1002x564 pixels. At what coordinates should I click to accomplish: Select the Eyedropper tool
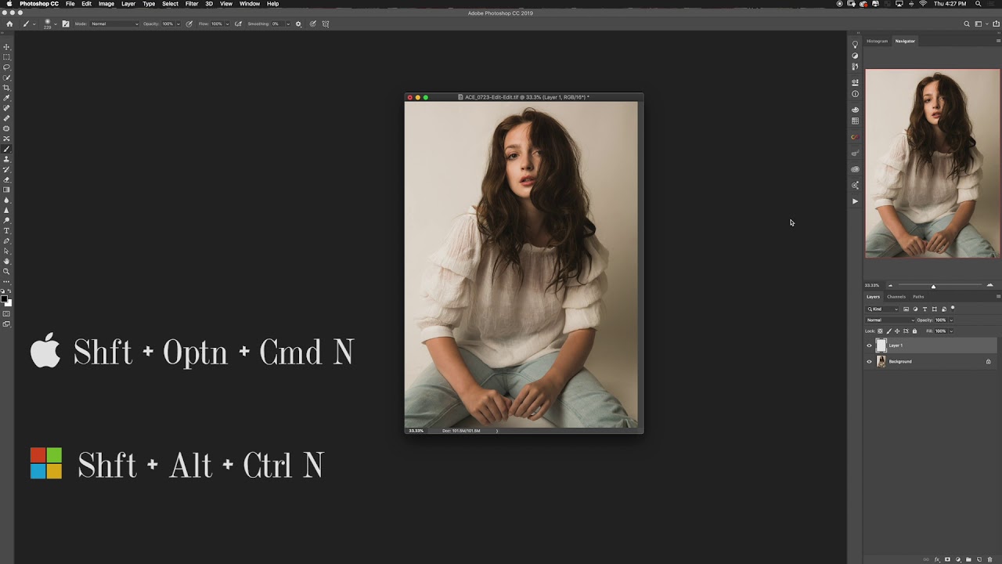7,98
